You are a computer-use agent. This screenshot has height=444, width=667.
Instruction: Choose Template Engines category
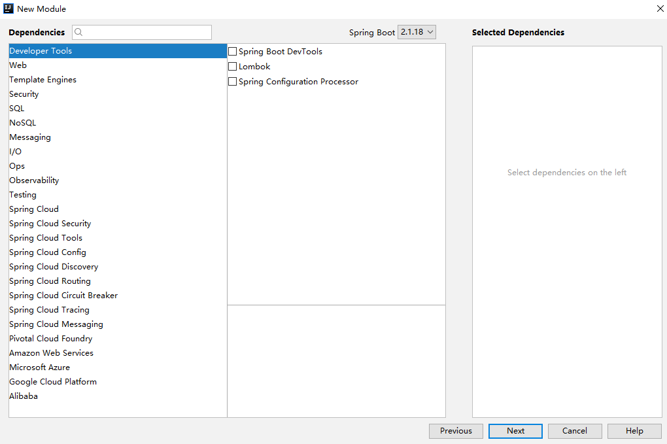point(118,80)
